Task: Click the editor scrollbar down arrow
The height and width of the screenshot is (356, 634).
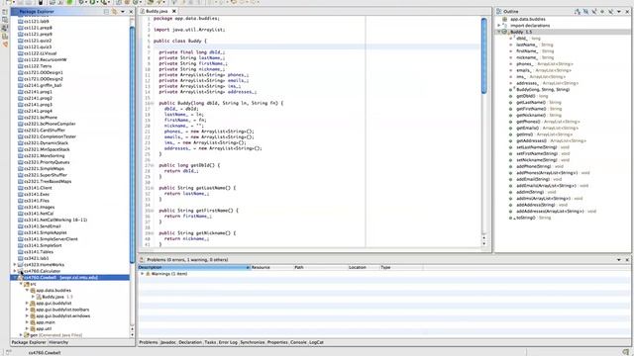Action: [x=484, y=243]
